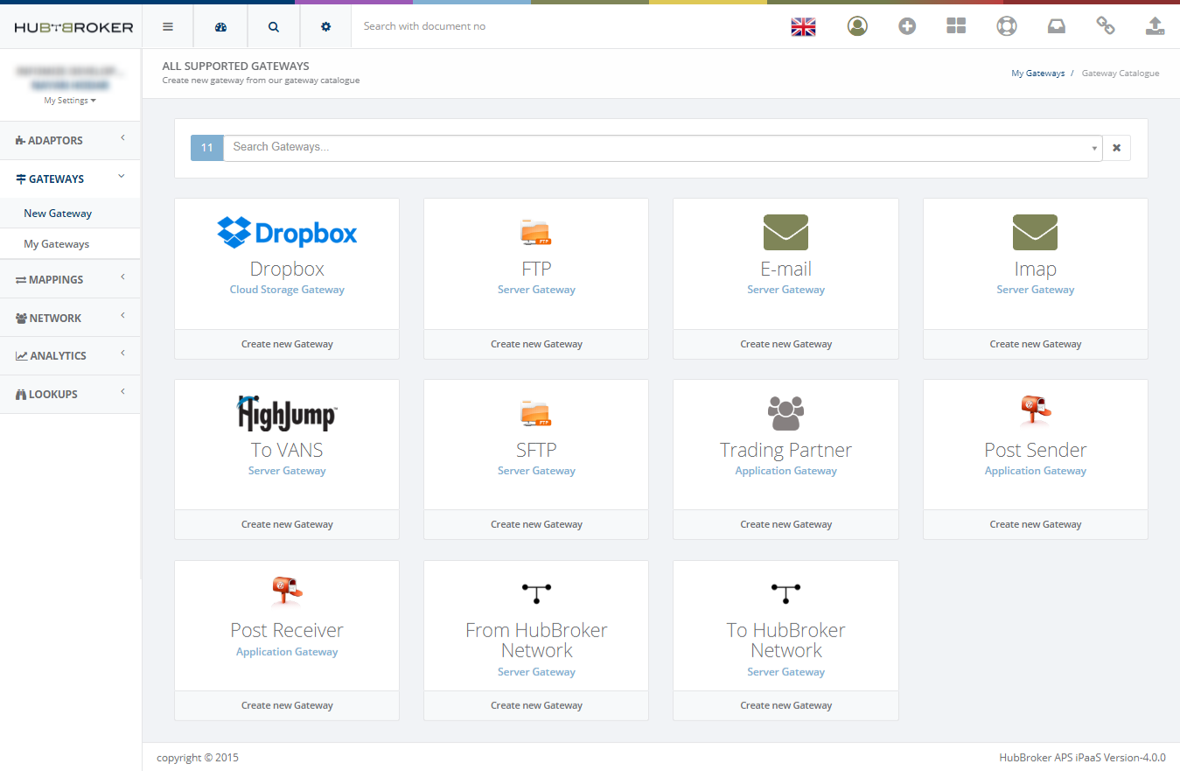1180x771 pixels.
Task: Click the To HubBroker Network node icon
Action: [x=786, y=594]
